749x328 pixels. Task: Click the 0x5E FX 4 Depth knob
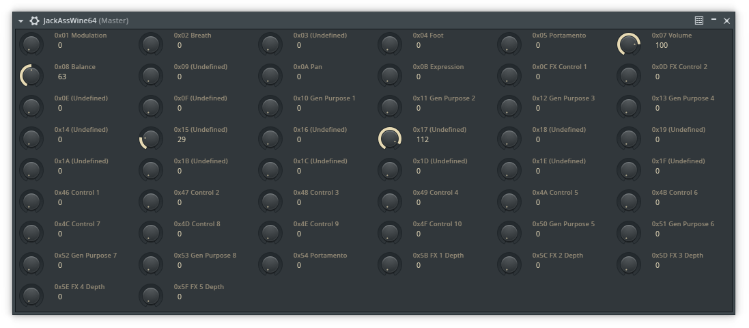(31, 296)
